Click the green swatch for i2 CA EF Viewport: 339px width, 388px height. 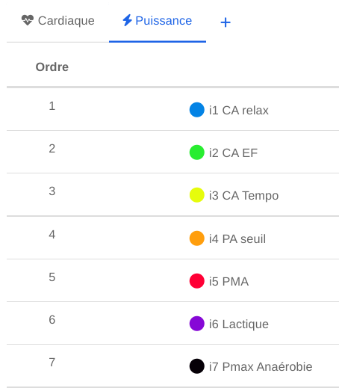click(x=197, y=153)
